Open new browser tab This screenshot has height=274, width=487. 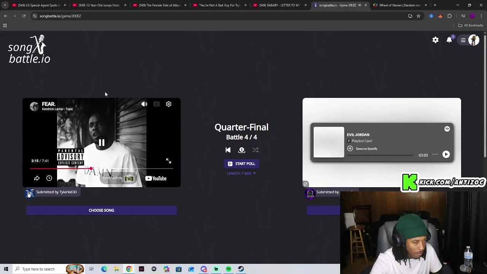click(x=435, y=5)
